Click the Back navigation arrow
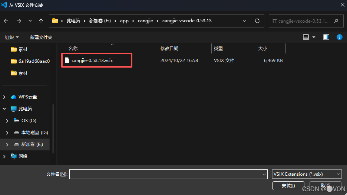Image resolution: width=347 pixels, height=195 pixels. tap(6, 21)
